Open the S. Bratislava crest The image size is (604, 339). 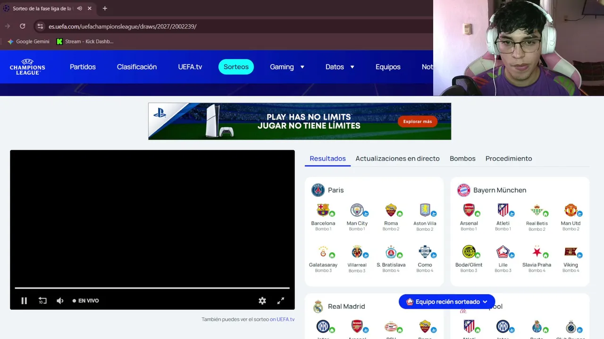tap(391, 252)
